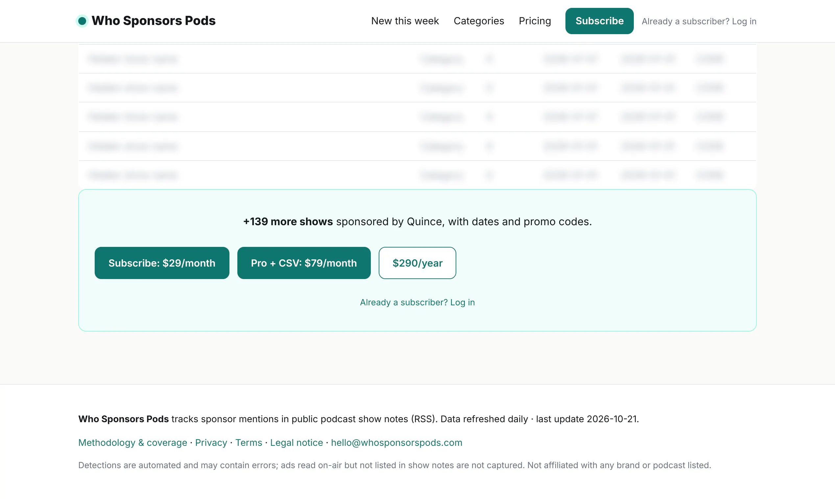Open the Pricing nav item
This screenshot has height=499, width=835.
(535, 21)
